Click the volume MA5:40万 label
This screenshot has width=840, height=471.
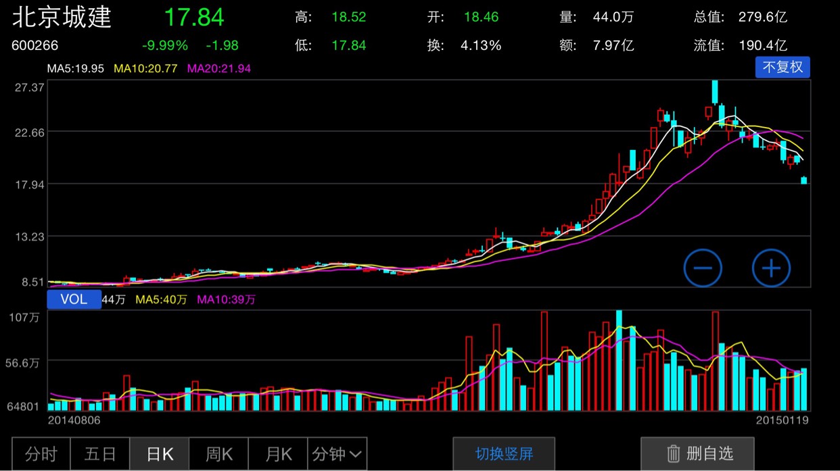[x=161, y=299]
